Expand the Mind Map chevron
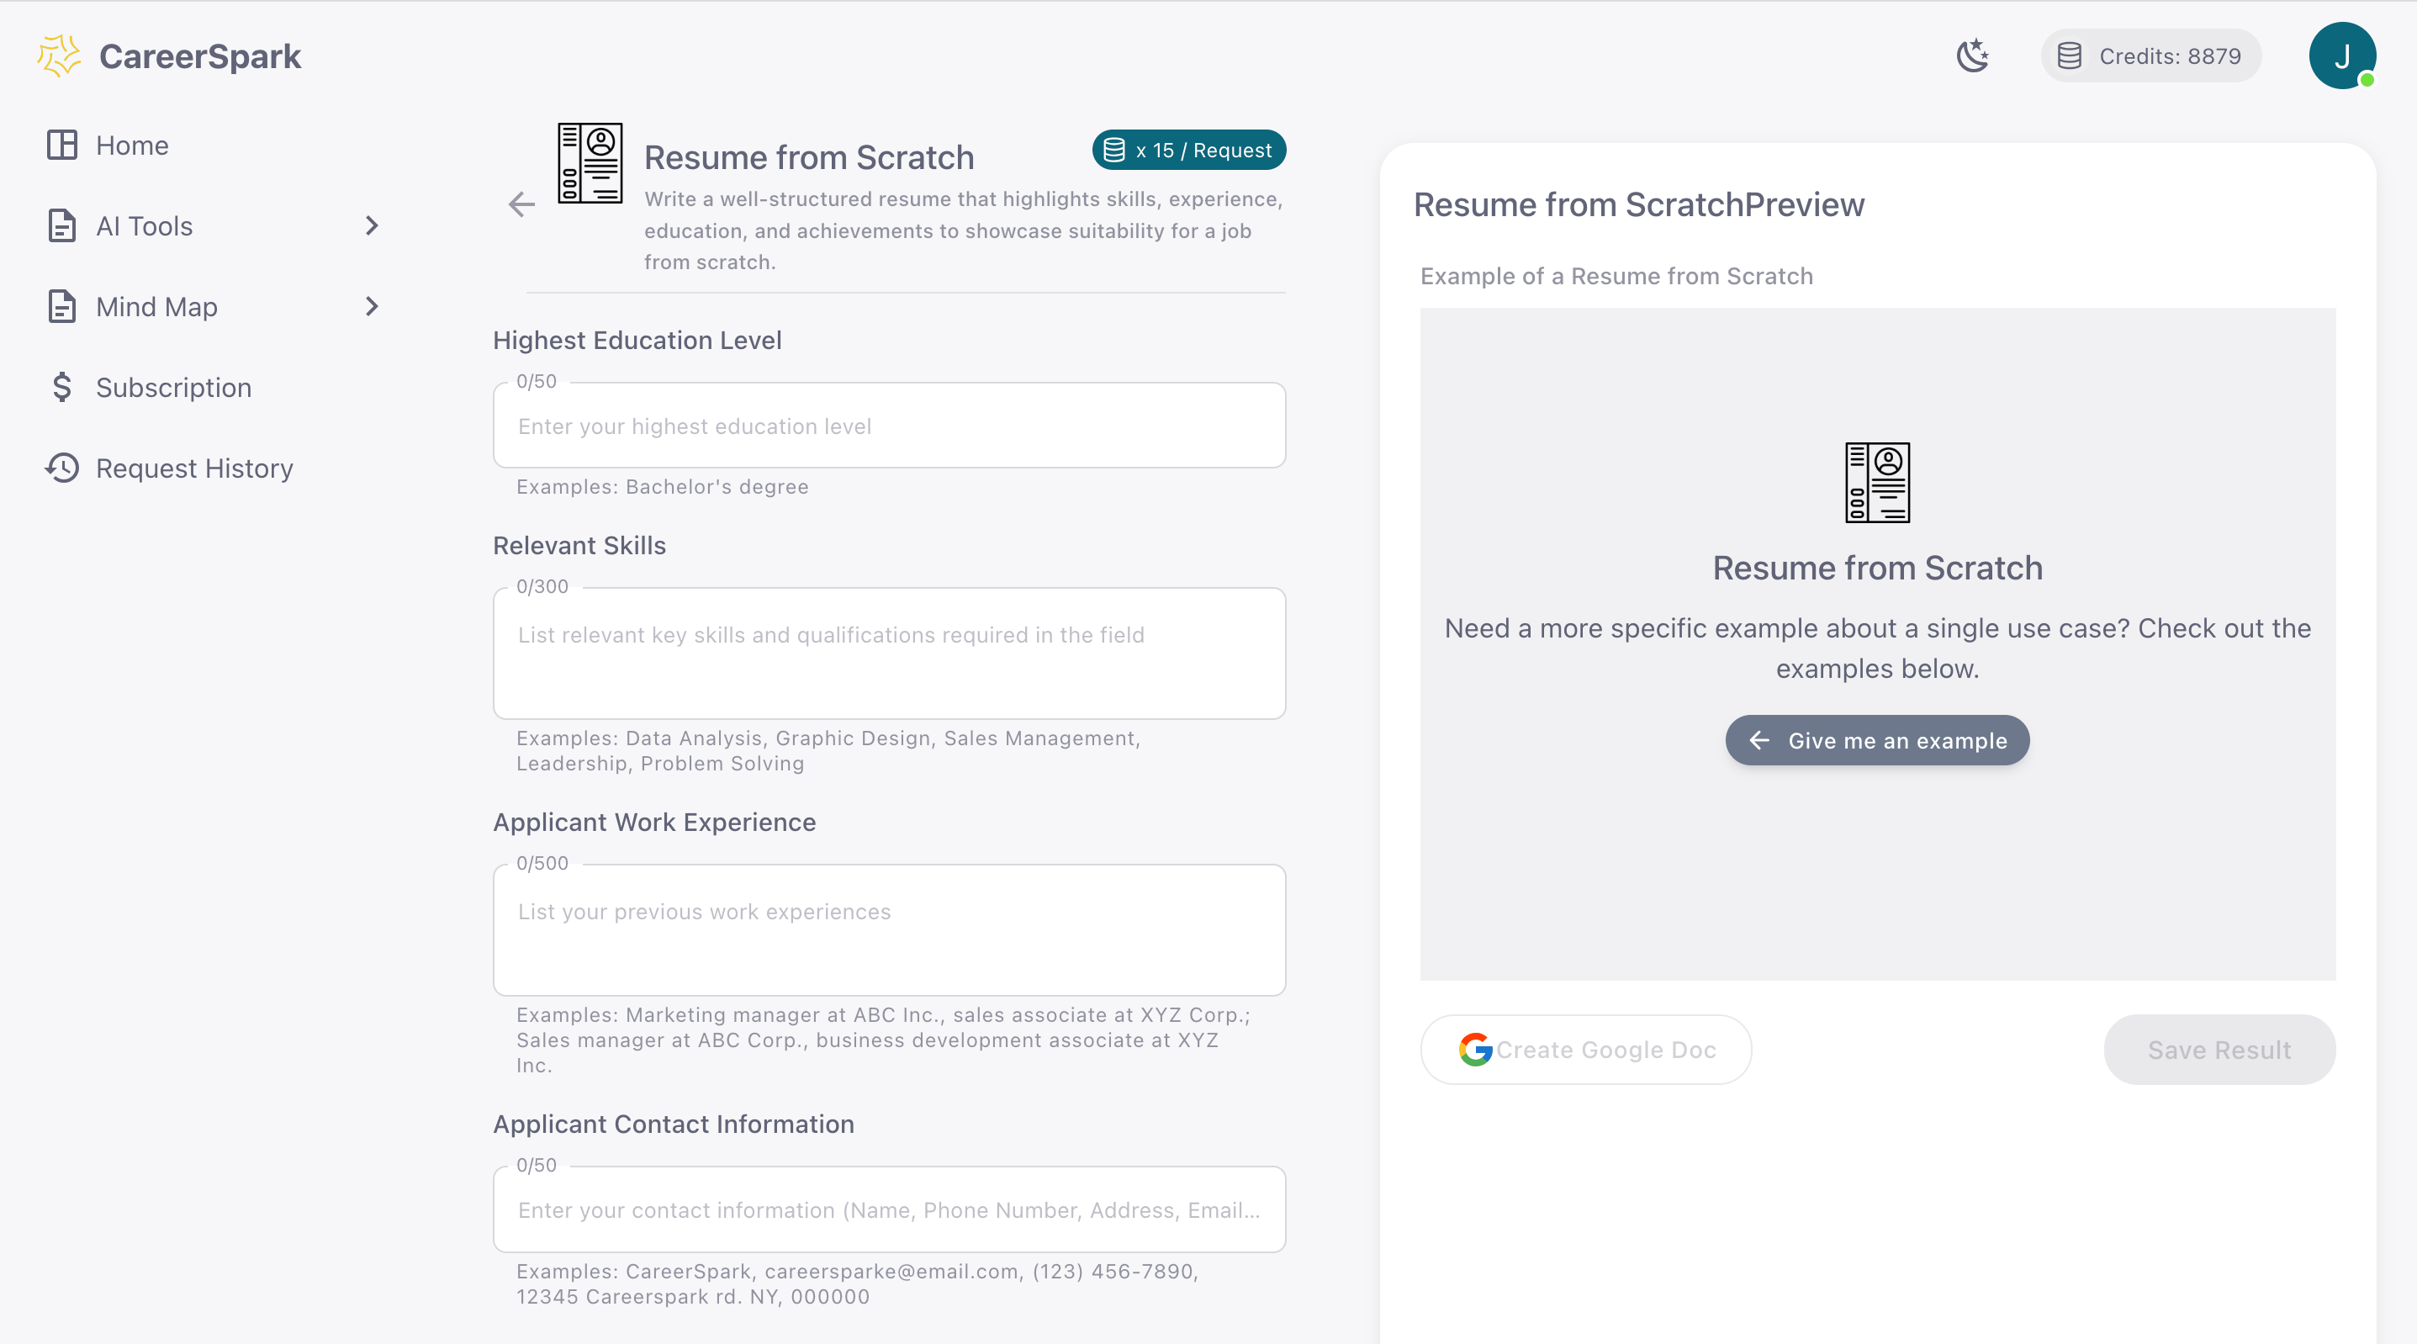Screen dimensions: 2417x1344 click(x=372, y=307)
